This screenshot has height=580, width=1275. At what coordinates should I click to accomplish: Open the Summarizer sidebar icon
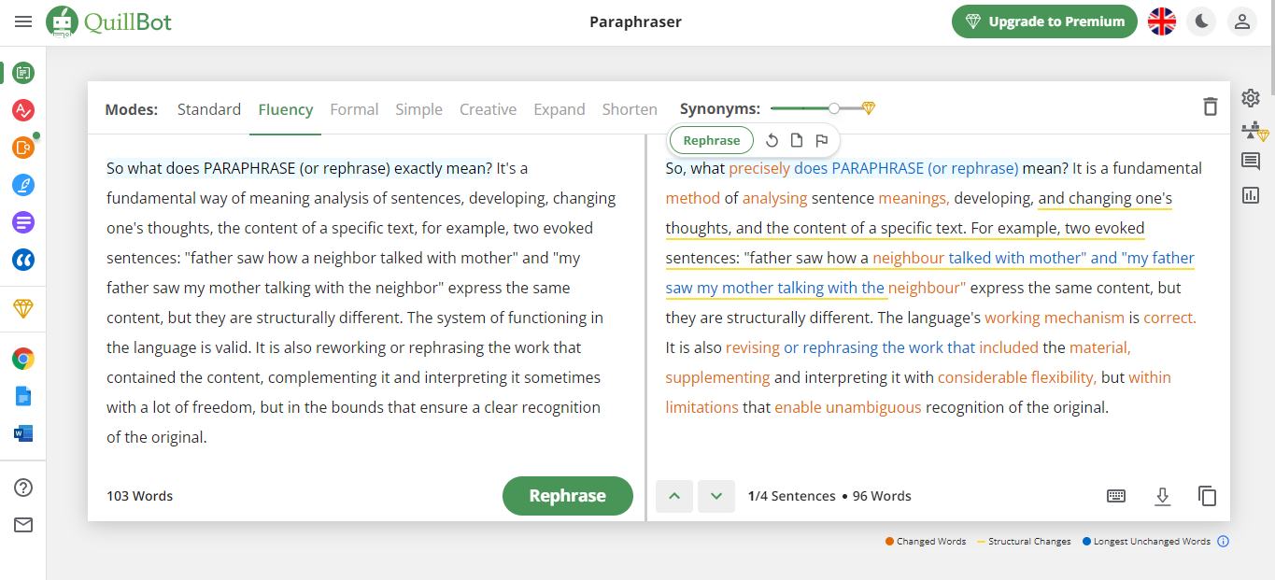[23, 222]
